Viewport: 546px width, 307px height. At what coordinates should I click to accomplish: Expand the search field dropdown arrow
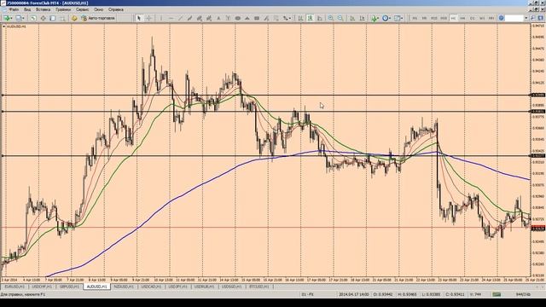click(526, 18)
